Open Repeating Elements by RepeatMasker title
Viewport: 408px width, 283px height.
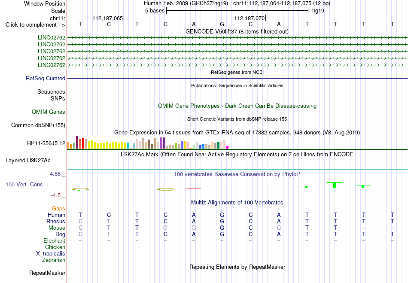coord(237,267)
